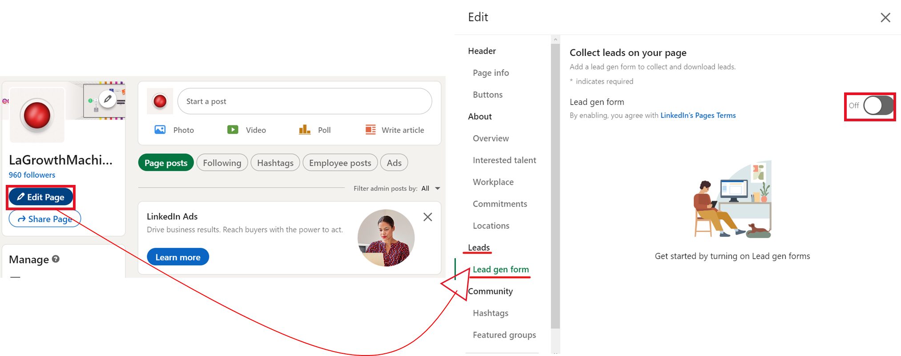Open the Filter admin posts All dropdown

(x=431, y=188)
